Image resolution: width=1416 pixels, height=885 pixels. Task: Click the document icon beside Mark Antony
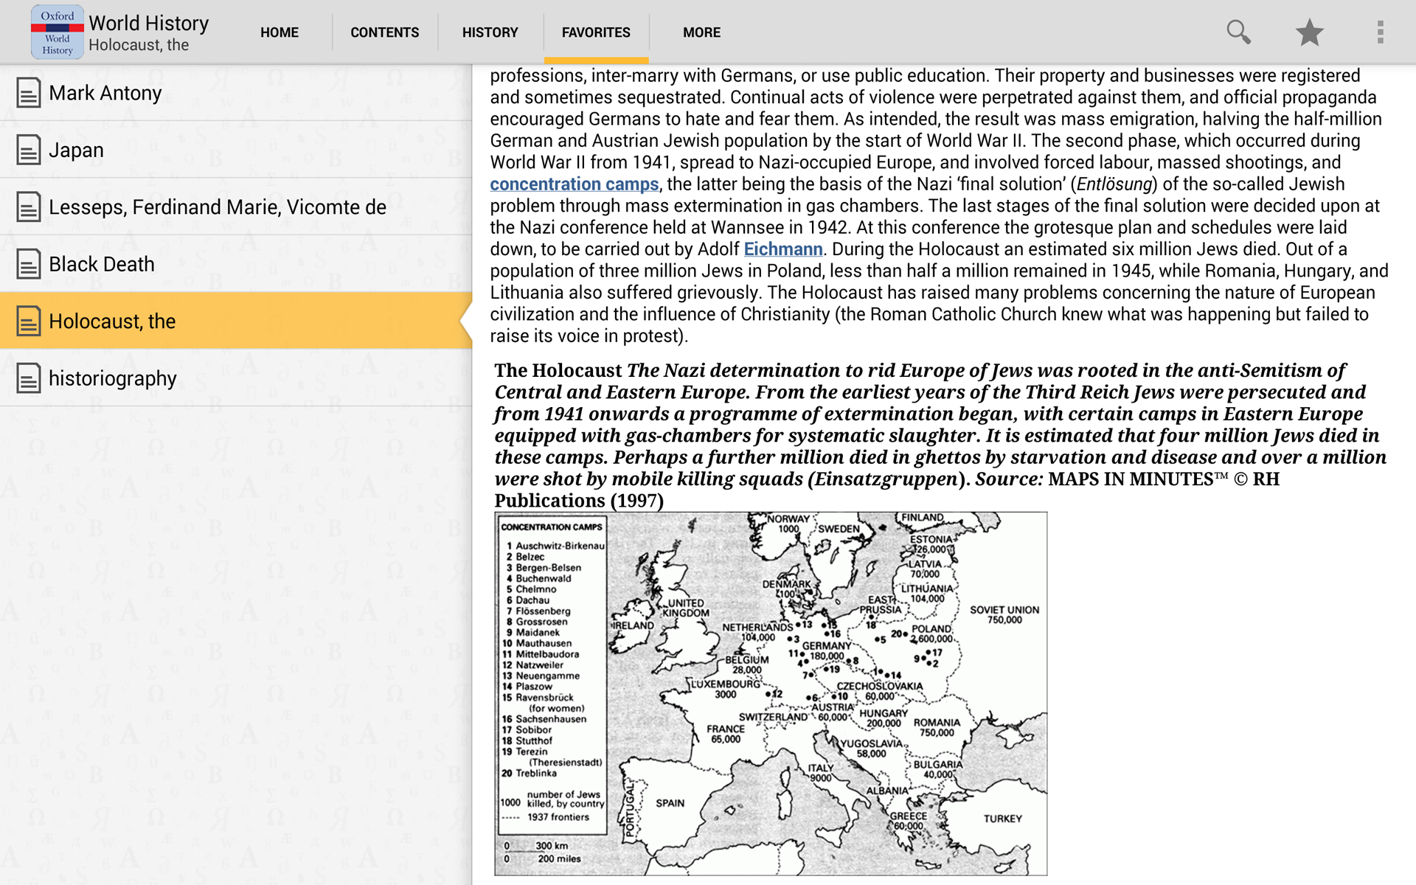pyautogui.click(x=29, y=92)
